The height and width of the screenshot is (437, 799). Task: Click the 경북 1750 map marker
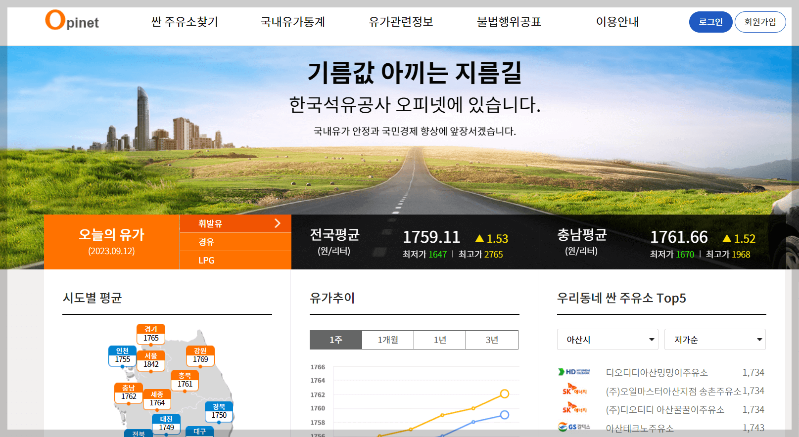tap(219, 411)
